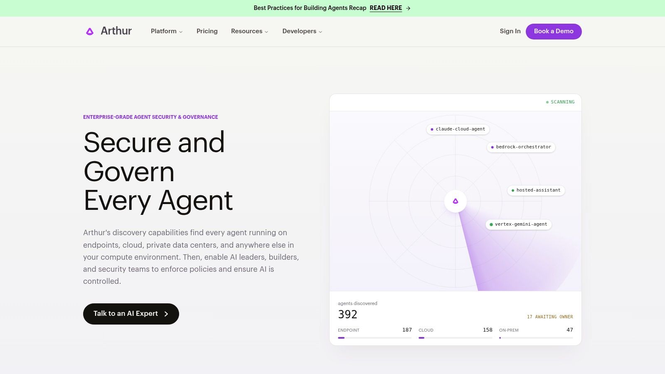The image size is (665, 374).
Task: Select the bedrock-orchestrator tag
Action: tap(521, 147)
